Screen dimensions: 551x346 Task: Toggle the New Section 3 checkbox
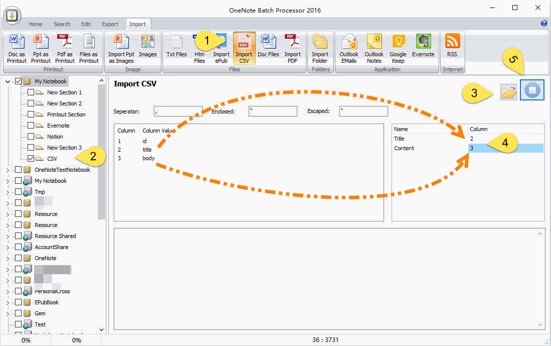coord(31,148)
